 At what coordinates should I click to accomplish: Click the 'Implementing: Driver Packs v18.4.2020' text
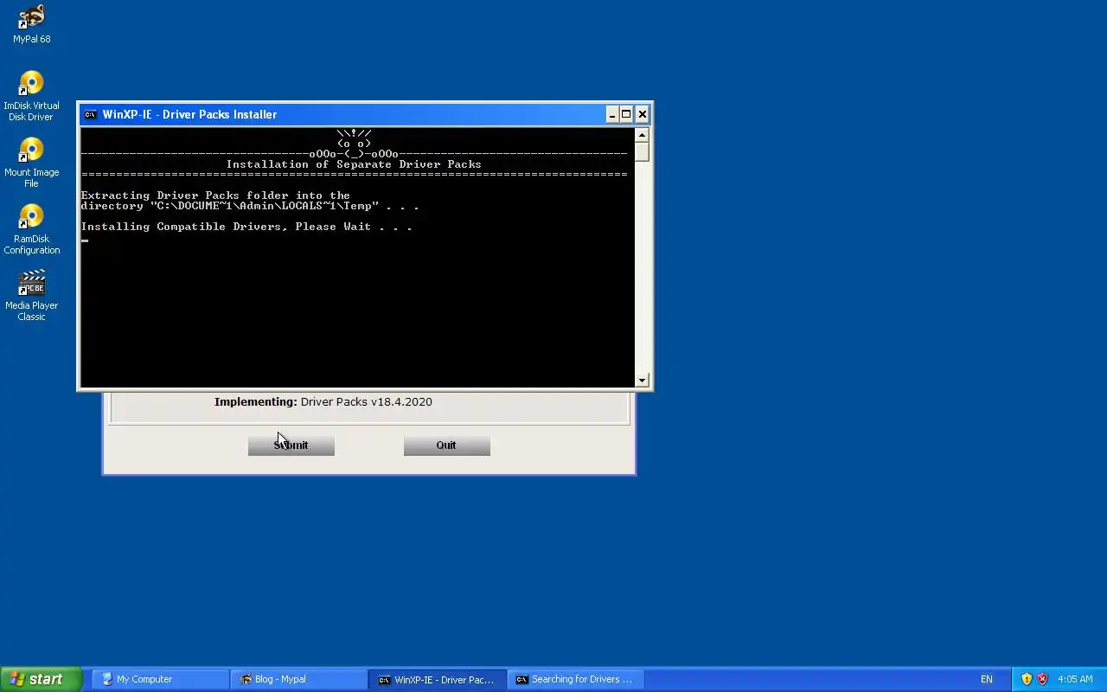323,401
